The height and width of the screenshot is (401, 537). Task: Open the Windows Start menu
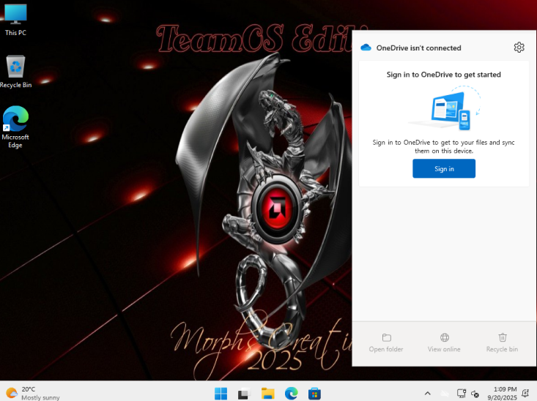(221, 394)
